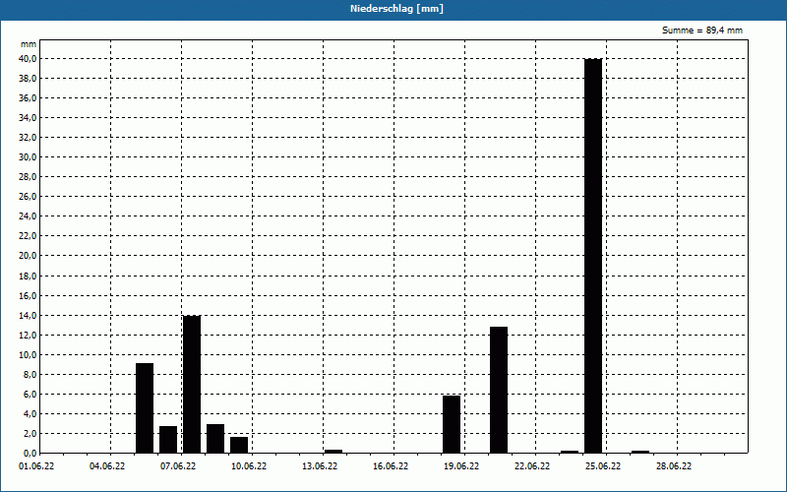Click the y-axis value 40,0
Screen dimensions: 787x492
pos(29,59)
